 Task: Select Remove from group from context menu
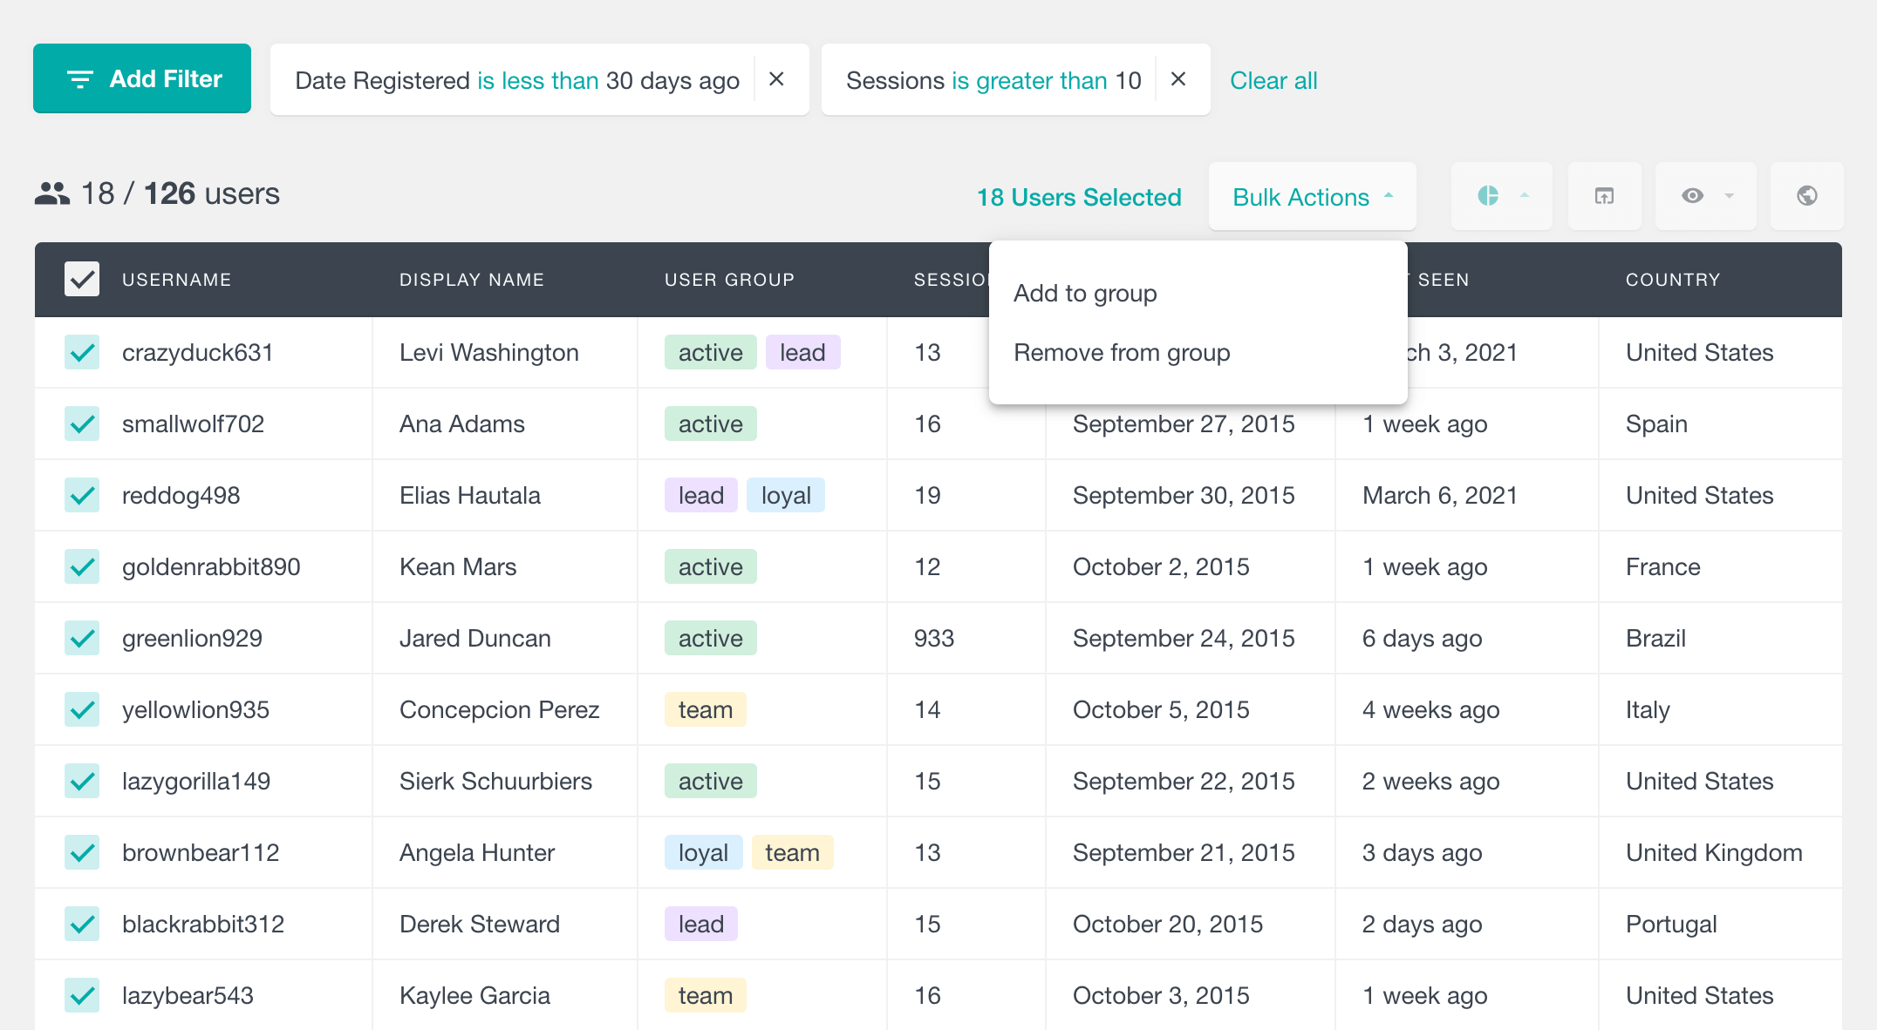[x=1122, y=353]
